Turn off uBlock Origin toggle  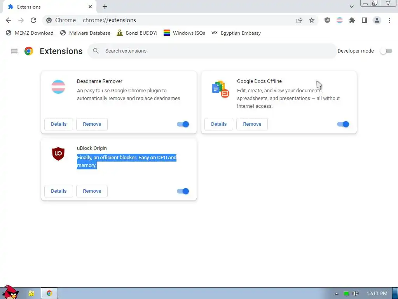point(183,191)
